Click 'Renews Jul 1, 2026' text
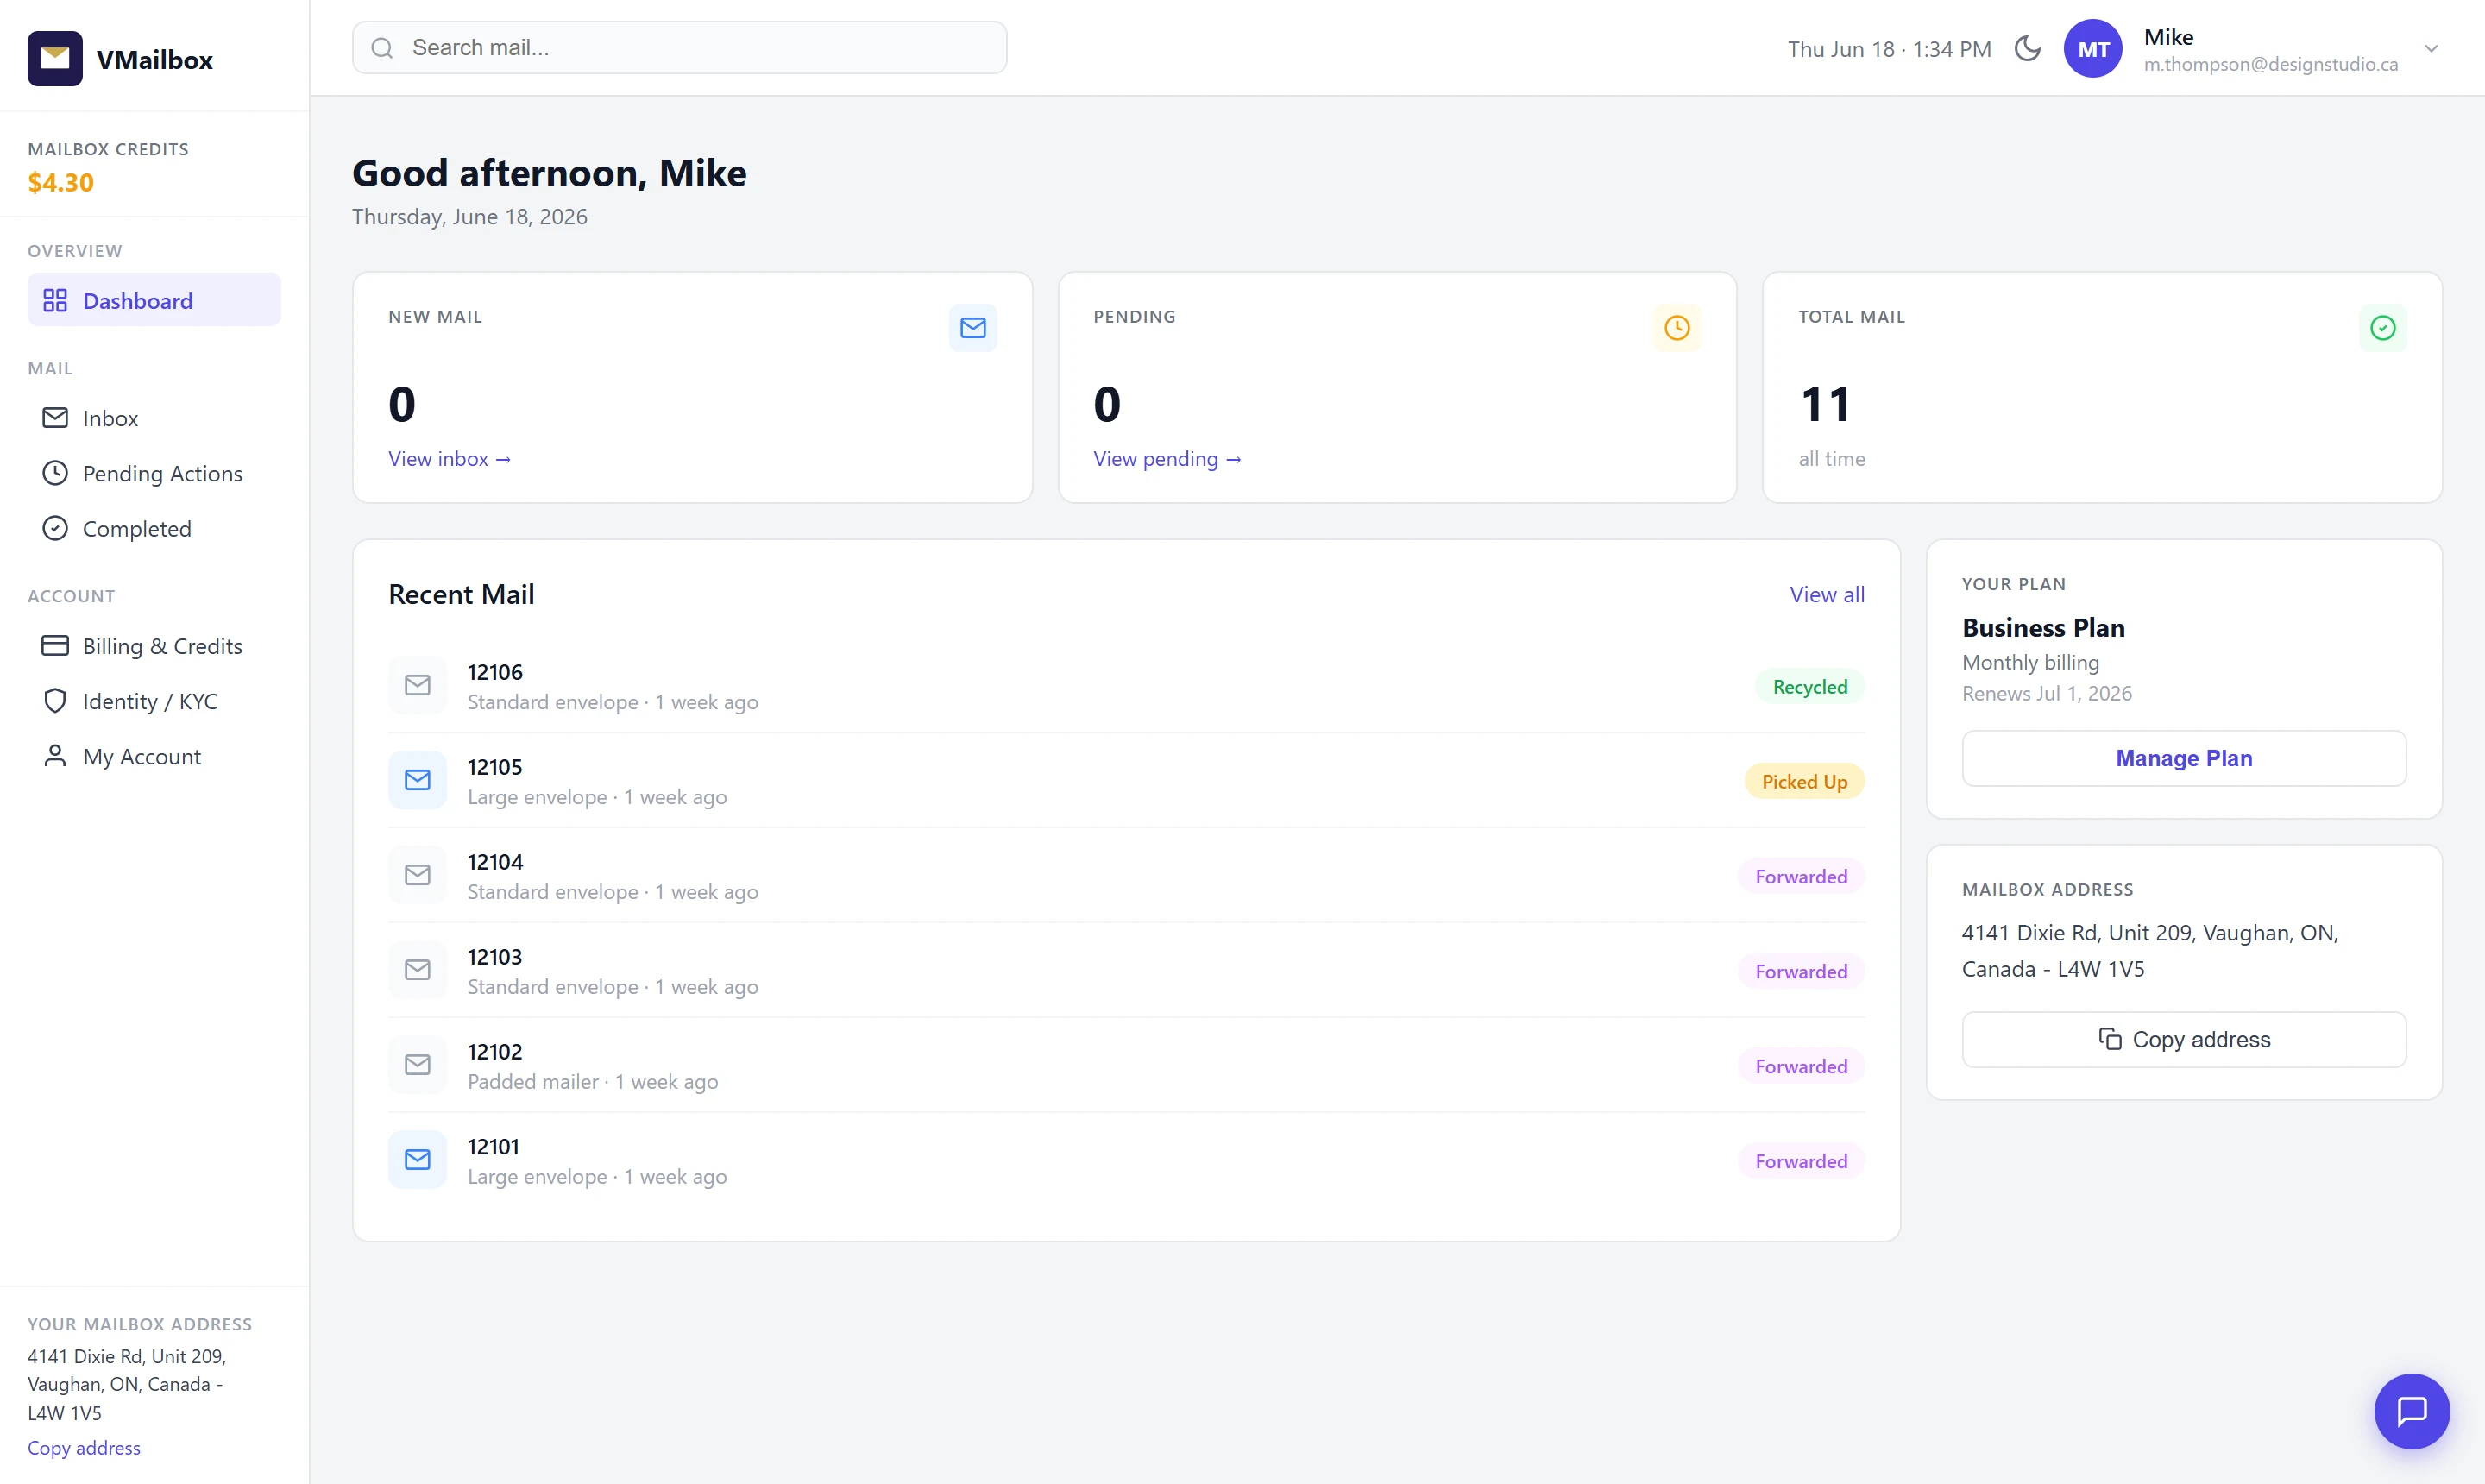This screenshot has width=2485, height=1484. pyautogui.click(x=2046, y=694)
